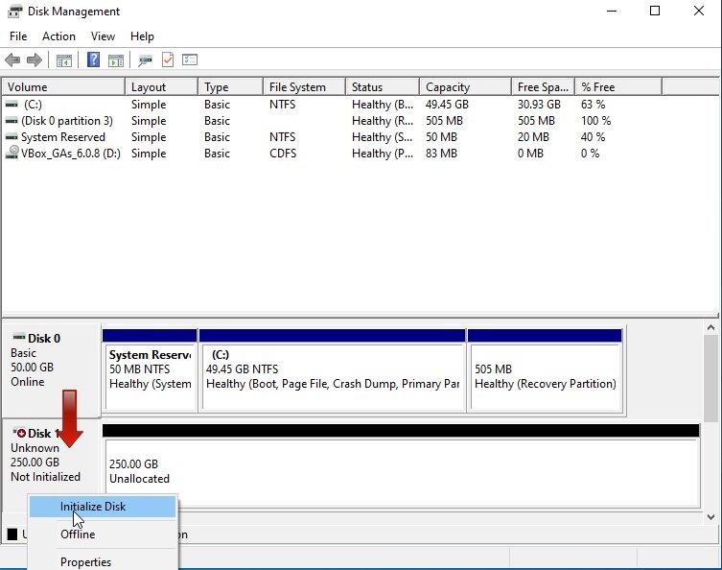
Task: Choose Initialize Disk from context menu
Action: [x=93, y=507]
